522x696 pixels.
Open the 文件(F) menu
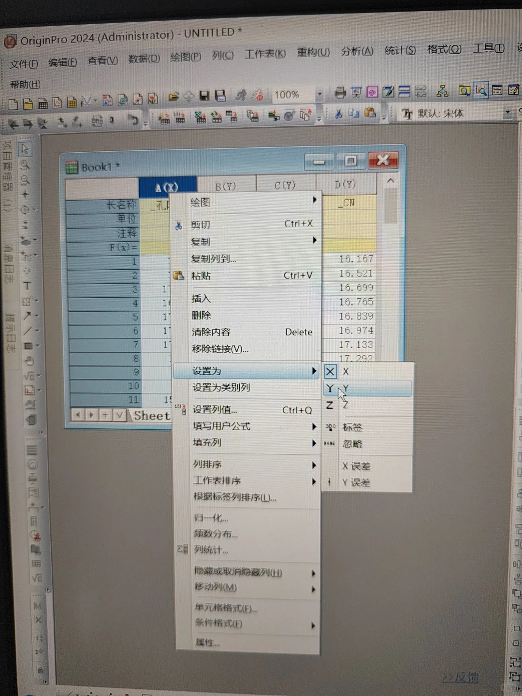(24, 64)
